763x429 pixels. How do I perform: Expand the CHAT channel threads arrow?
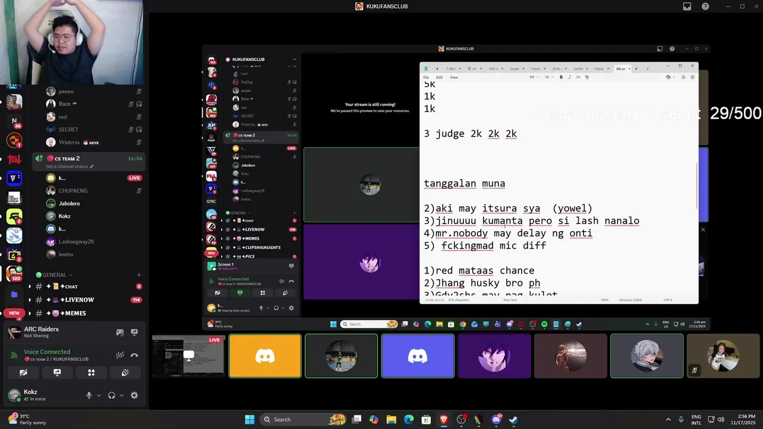[x=30, y=287]
